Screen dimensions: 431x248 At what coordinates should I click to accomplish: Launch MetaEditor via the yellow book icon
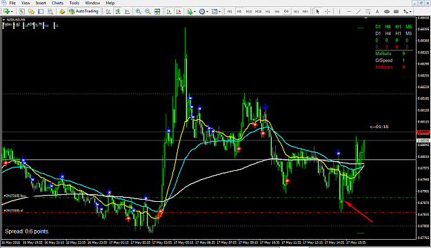(x=62, y=12)
